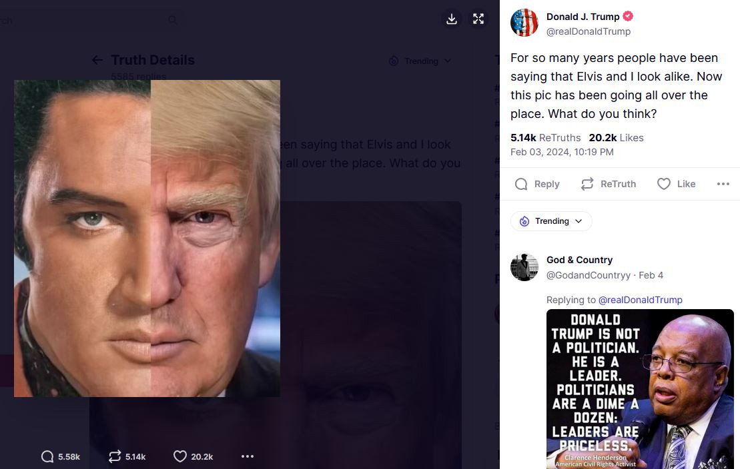Open the more options menu beside Like
The height and width of the screenshot is (469, 740).
tap(723, 184)
